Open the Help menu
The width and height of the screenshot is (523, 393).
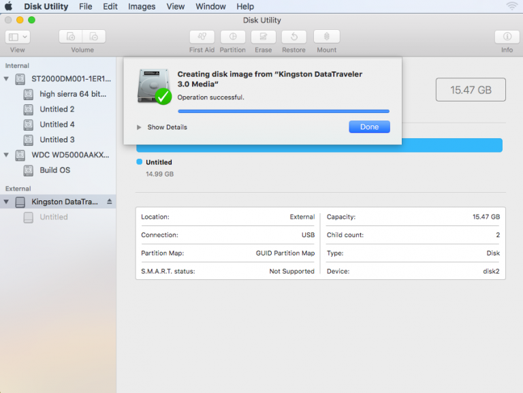[x=245, y=6]
